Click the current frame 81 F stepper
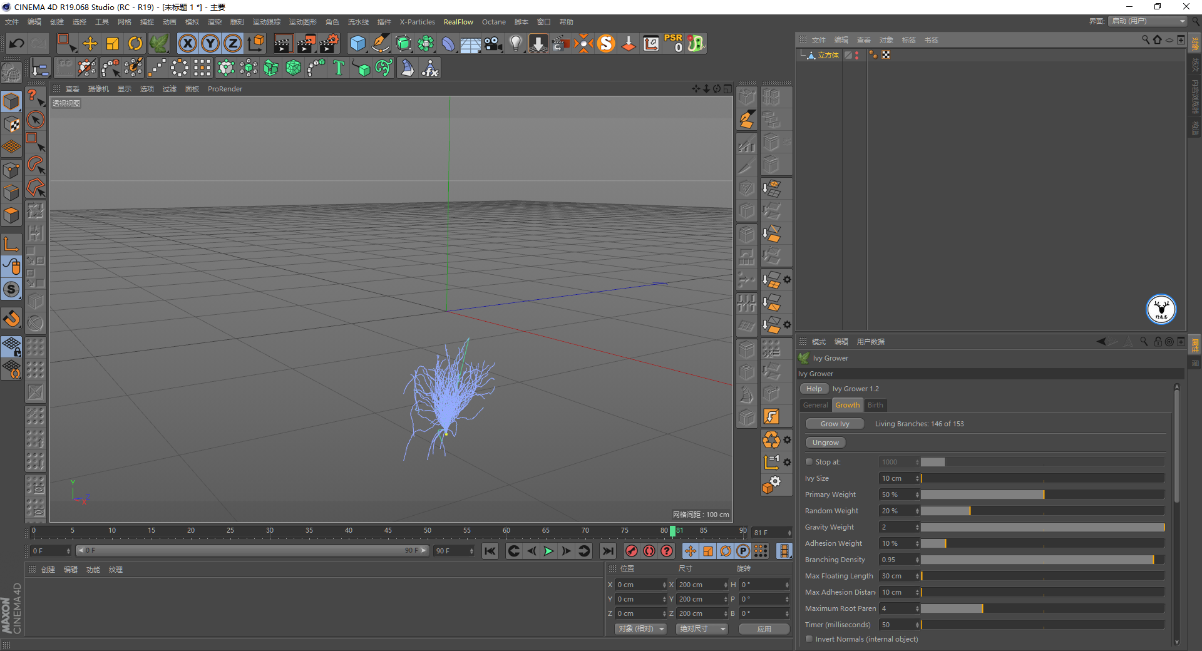Image resolution: width=1202 pixels, height=651 pixels. [x=789, y=533]
